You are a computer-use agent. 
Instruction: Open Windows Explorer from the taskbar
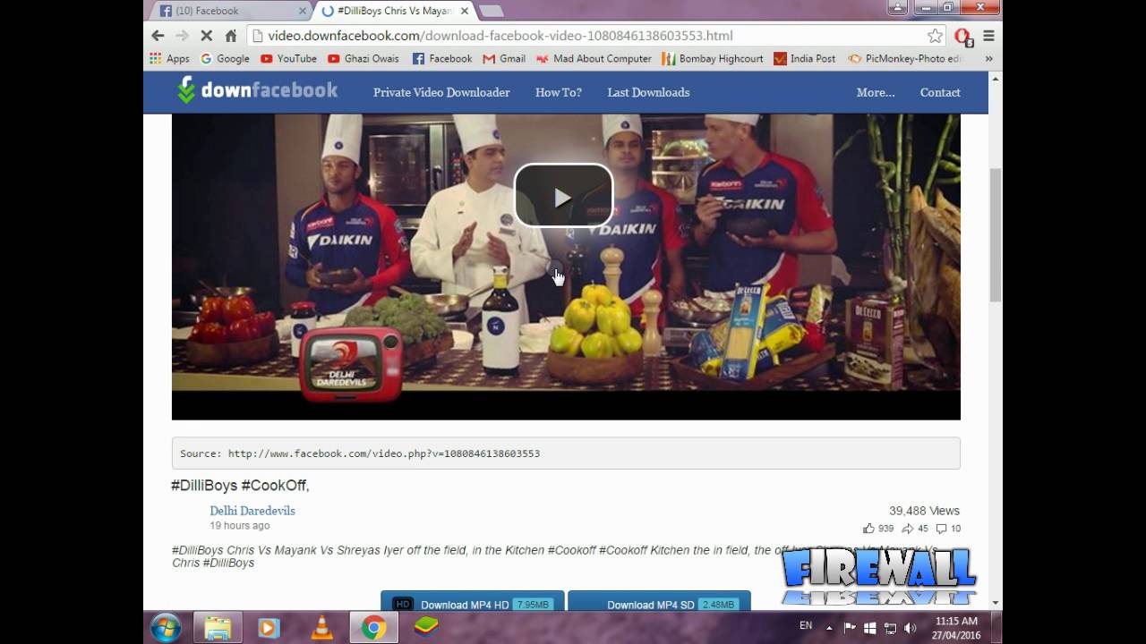pos(217,628)
